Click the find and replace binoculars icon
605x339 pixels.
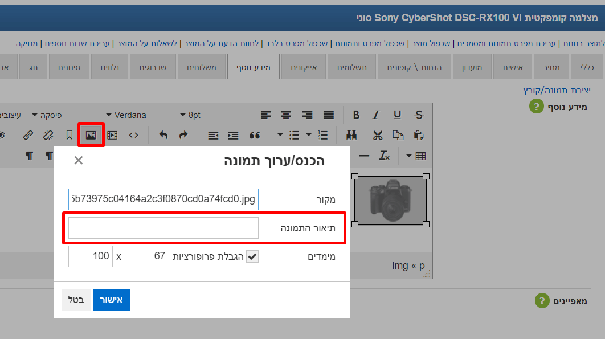coord(351,135)
